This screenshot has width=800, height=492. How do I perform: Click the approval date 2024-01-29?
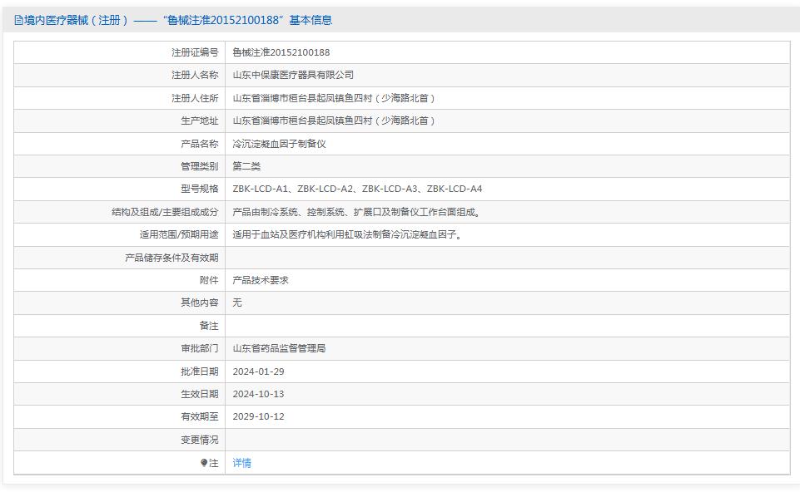pyautogui.click(x=258, y=371)
